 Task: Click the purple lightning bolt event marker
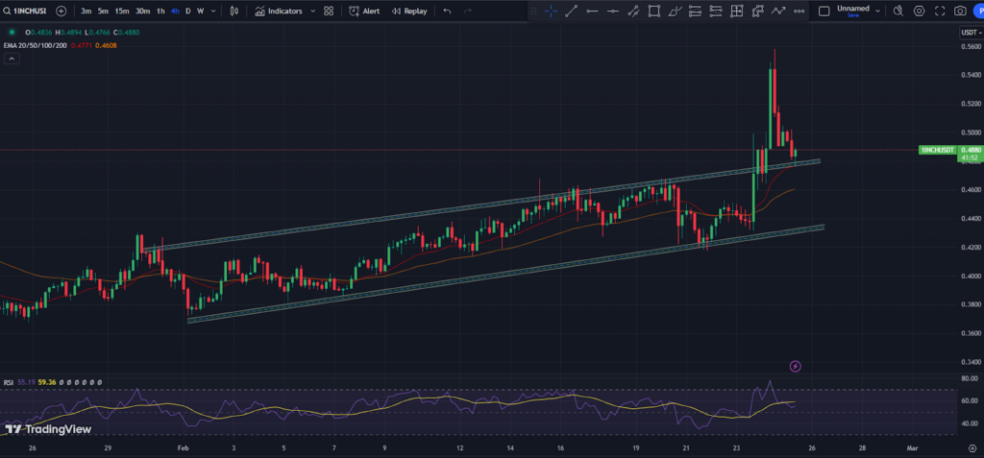pos(795,366)
